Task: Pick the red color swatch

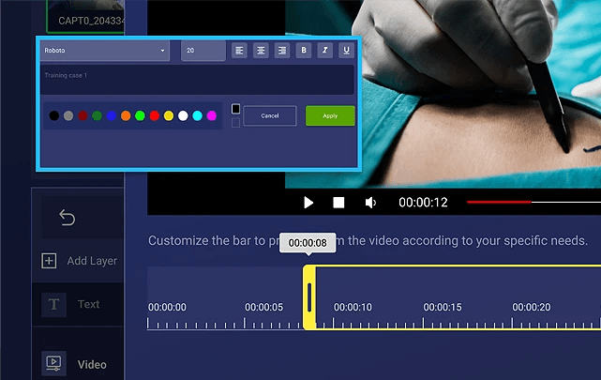Action: click(x=154, y=115)
